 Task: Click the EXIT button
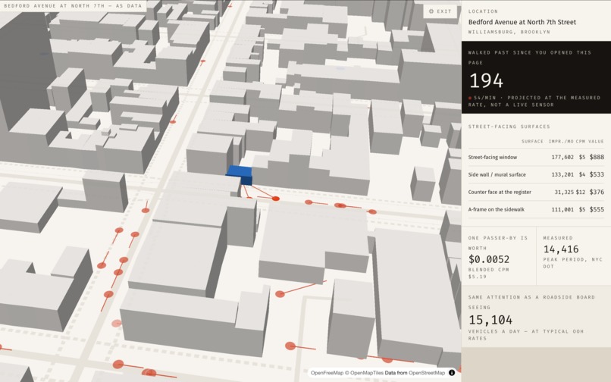tap(440, 11)
